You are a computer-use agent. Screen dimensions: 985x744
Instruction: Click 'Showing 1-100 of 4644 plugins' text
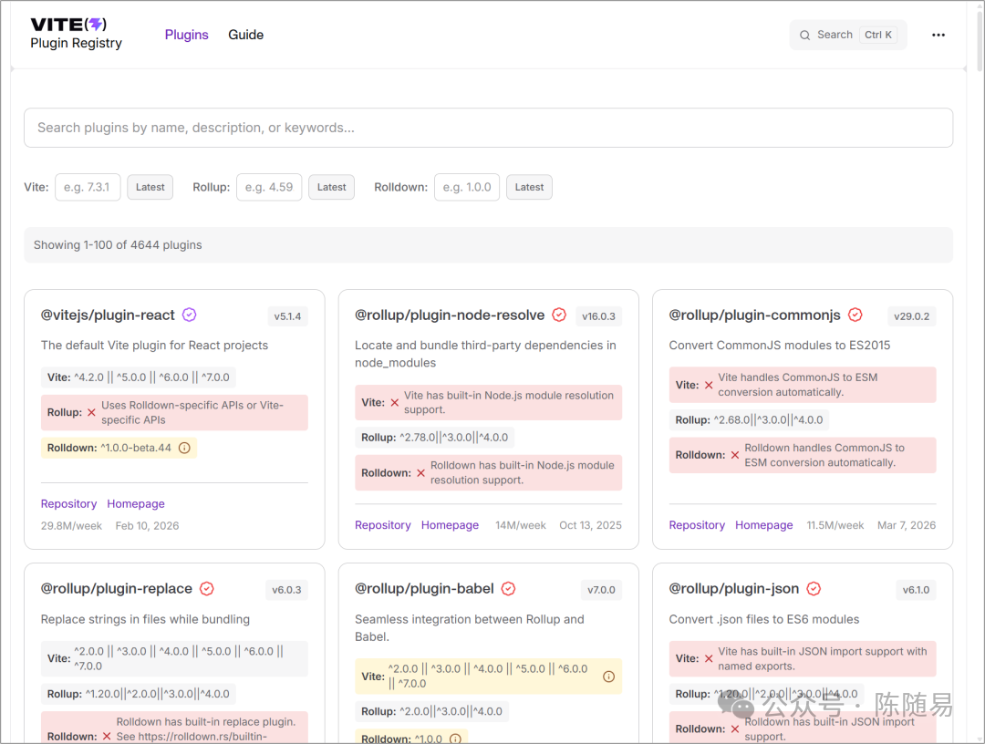118,245
